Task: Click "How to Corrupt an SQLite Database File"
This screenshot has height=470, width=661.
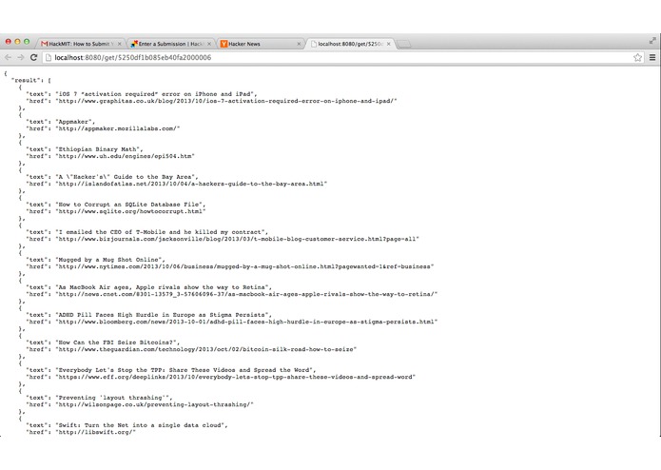Action: click(129, 205)
